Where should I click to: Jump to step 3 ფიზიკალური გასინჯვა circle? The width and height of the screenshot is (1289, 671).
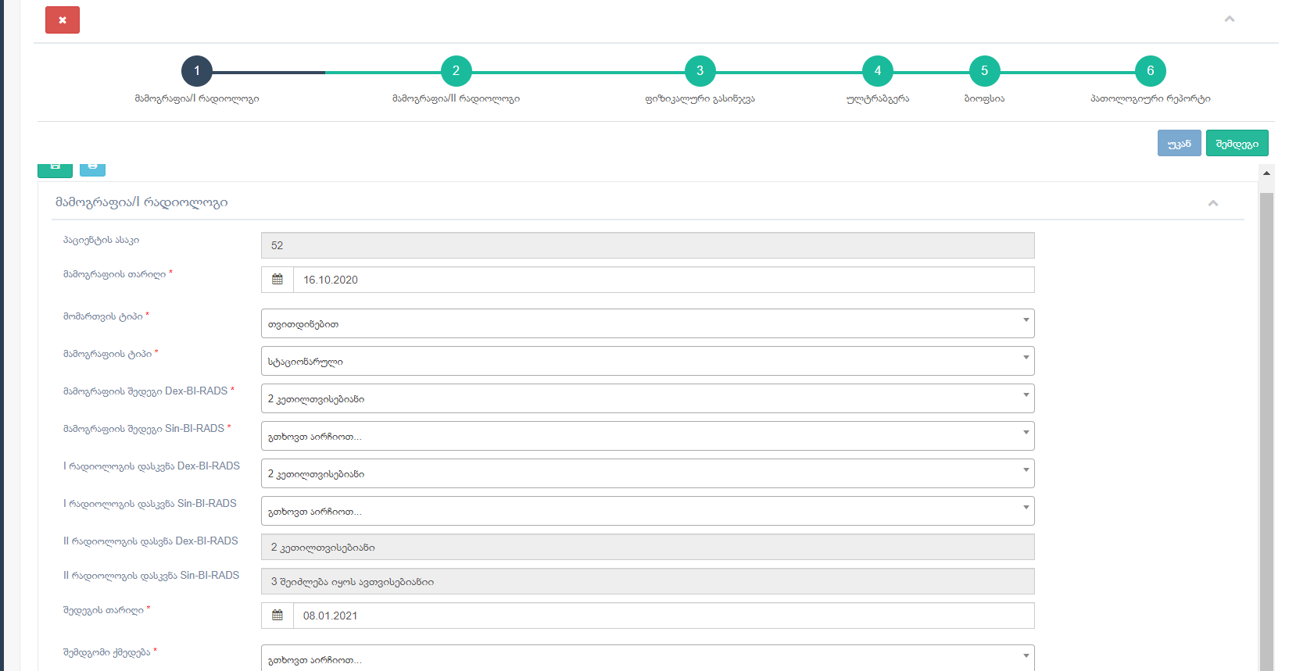(700, 71)
